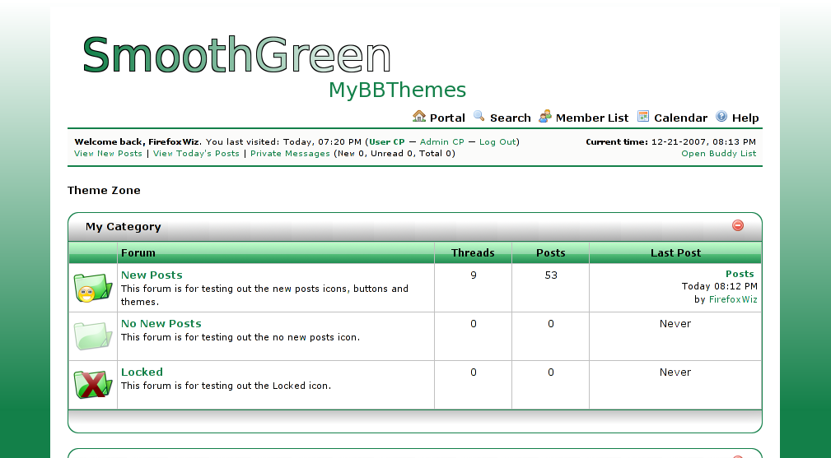This screenshot has width=831, height=458.
Task: Click the Member List people icon
Action: 545,117
